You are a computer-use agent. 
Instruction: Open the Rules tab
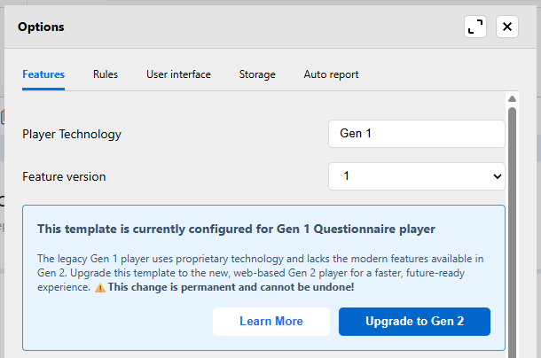(106, 74)
